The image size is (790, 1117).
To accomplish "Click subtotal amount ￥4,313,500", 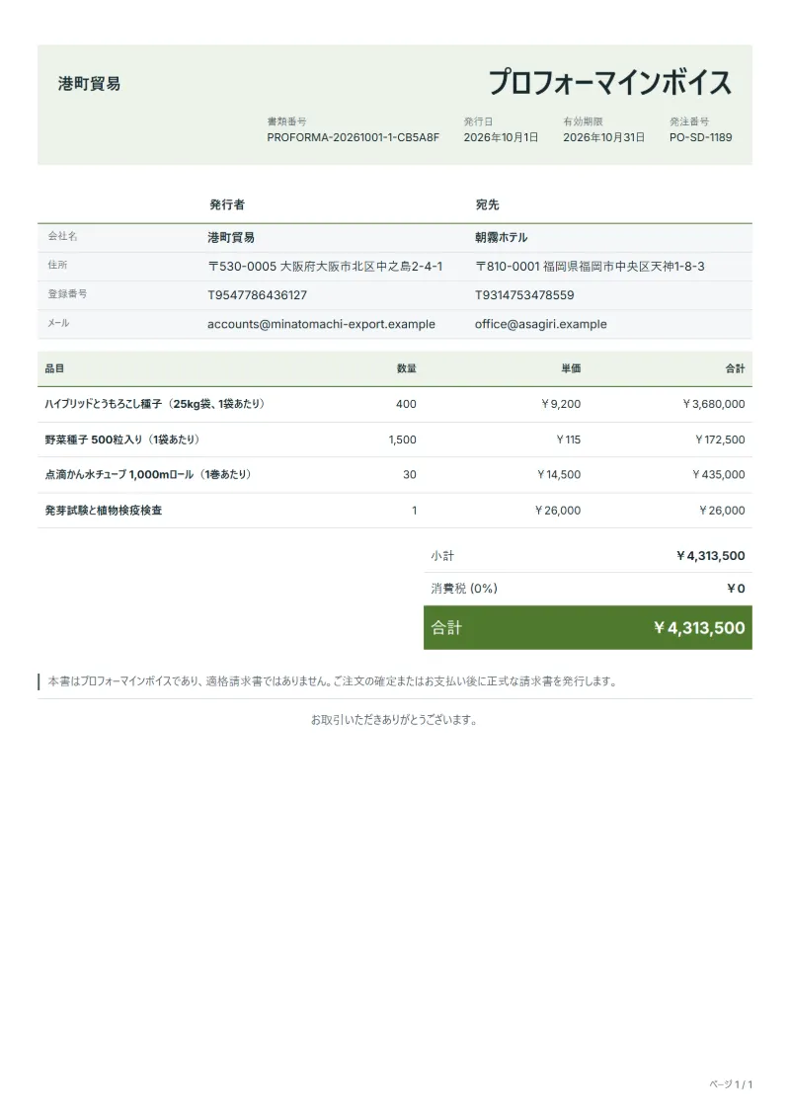I will pos(710,556).
